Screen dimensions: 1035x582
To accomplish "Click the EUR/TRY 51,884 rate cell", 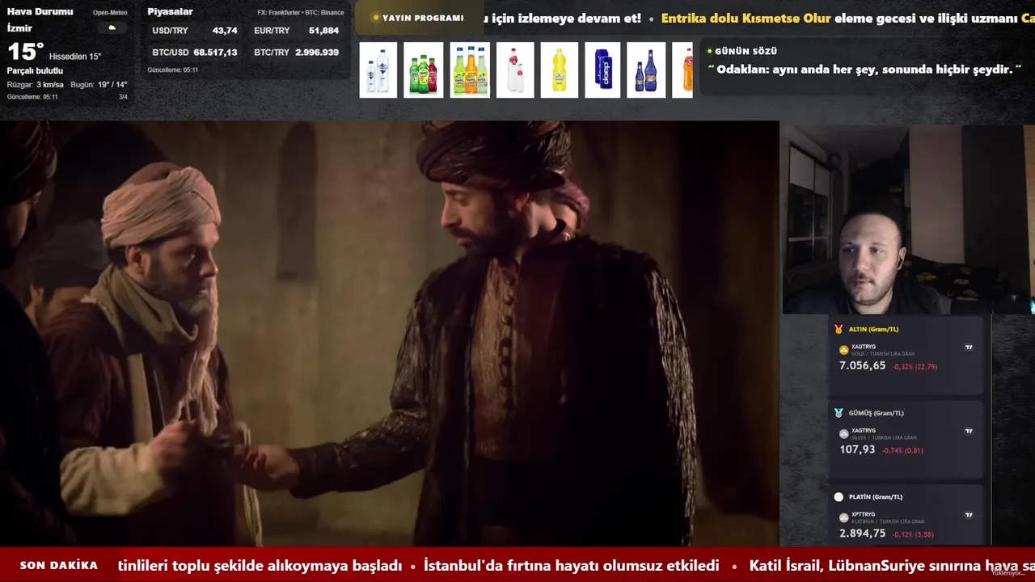I will (296, 31).
